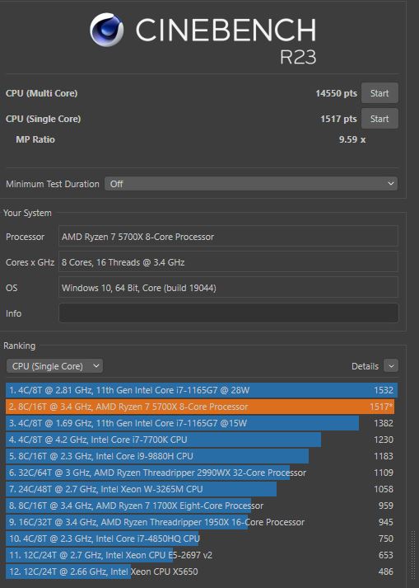Select the Intel Core i9-9880H ranking row
This screenshot has height=588, width=419.
[x=202, y=456]
